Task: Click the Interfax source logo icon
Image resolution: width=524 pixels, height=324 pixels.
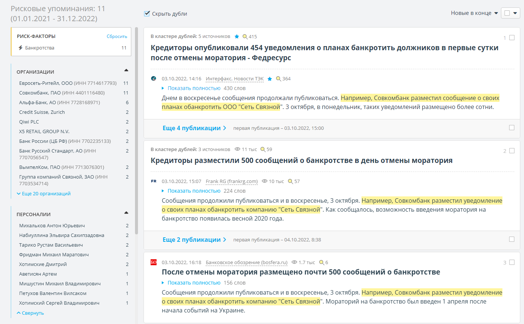Action: point(154,78)
